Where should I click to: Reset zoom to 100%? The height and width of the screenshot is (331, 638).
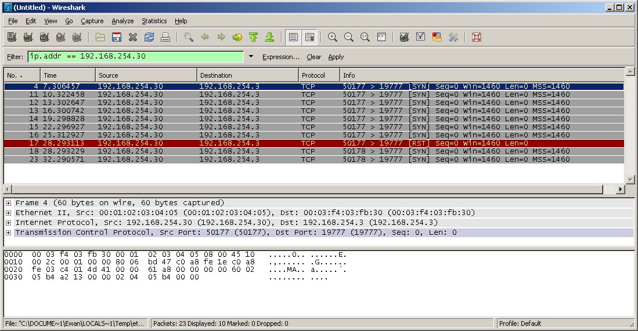[365, 37]
